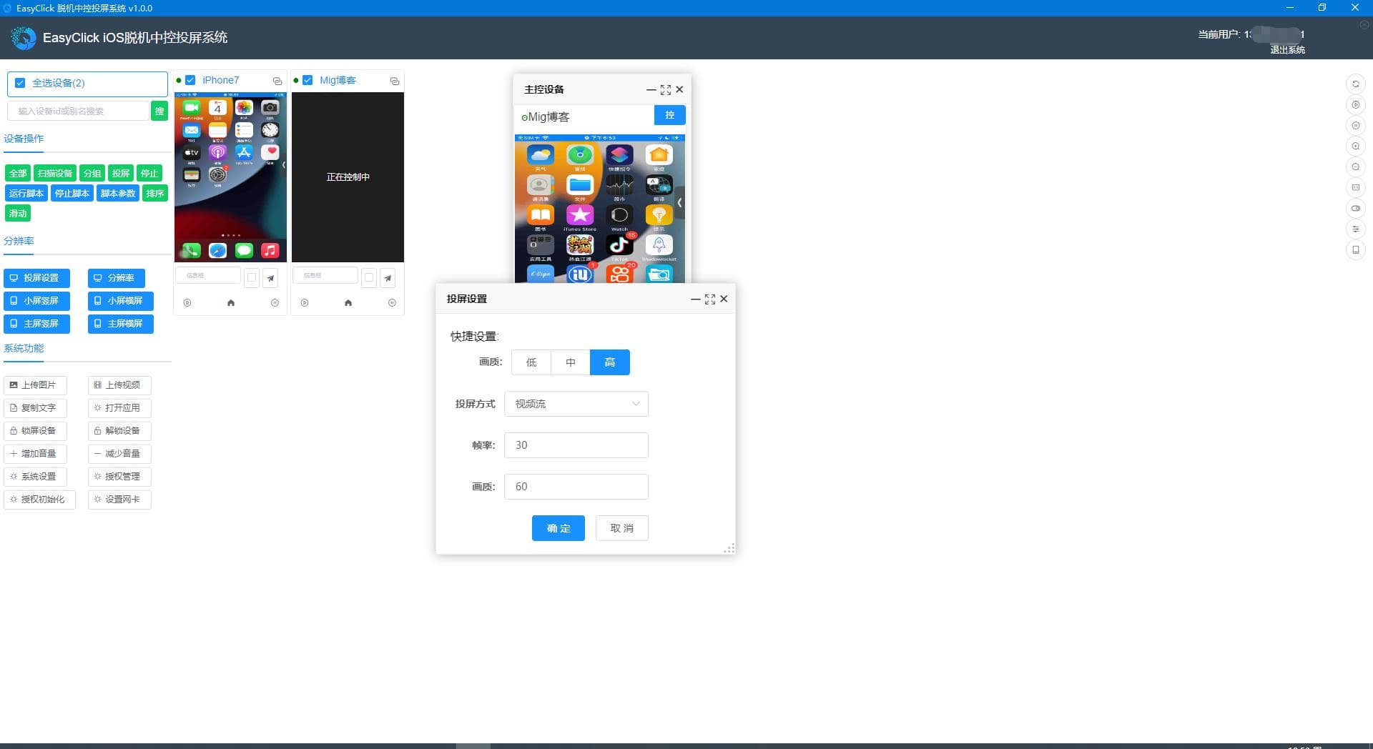This screenshot has height=749, width=1373.
Task: Click the 主屏横屏 button
Action: [120, 324]
